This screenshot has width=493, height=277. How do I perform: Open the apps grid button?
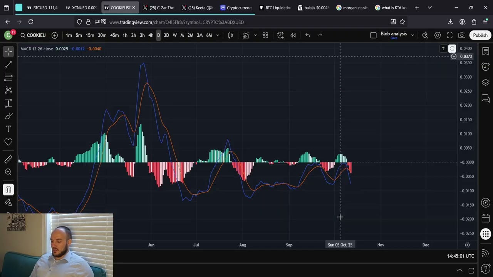[485, 234]
